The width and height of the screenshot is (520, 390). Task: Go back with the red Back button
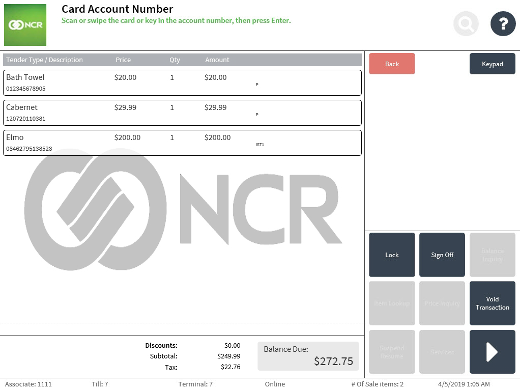tap(392, 64)
